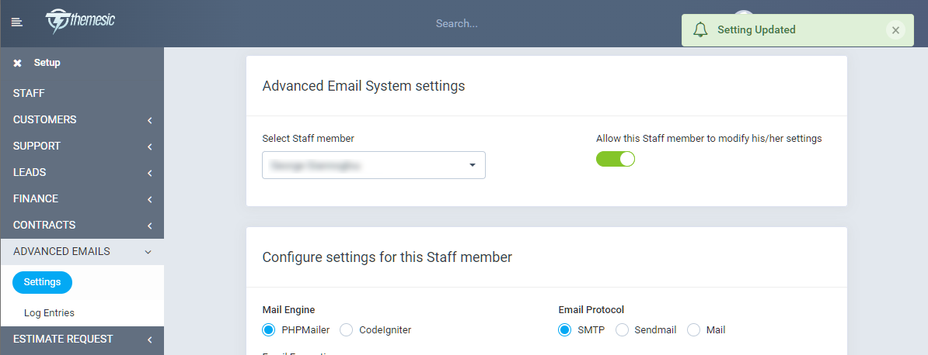Image resolution: width=928 pixels, height=355 pixels.
Task: Expand the Finance menu
Action: coord(82,199)
